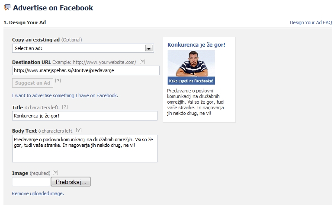Click I want to advertise something I have on Facebook
The height and width of the screenshot is (206, 334).
[65, 95]
